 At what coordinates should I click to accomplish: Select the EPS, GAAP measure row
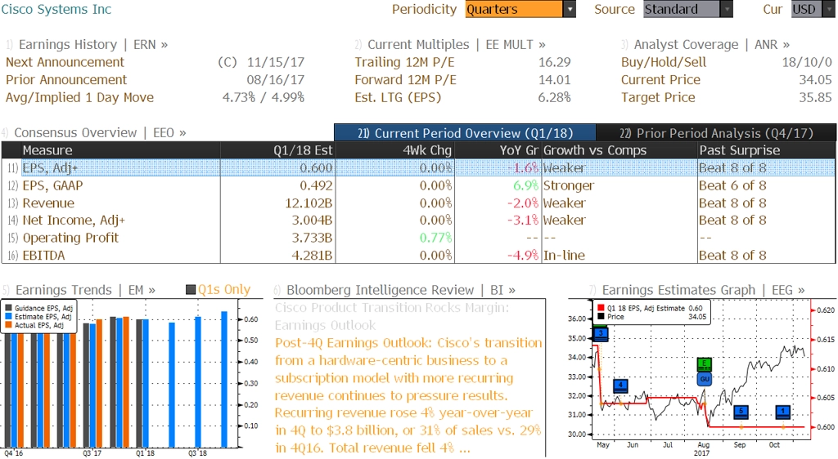click(418, 185)
